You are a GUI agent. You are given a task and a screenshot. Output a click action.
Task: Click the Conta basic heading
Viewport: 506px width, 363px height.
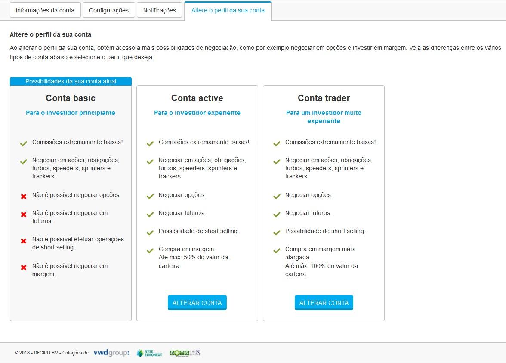pyautogui.click(x=71, y=98)
